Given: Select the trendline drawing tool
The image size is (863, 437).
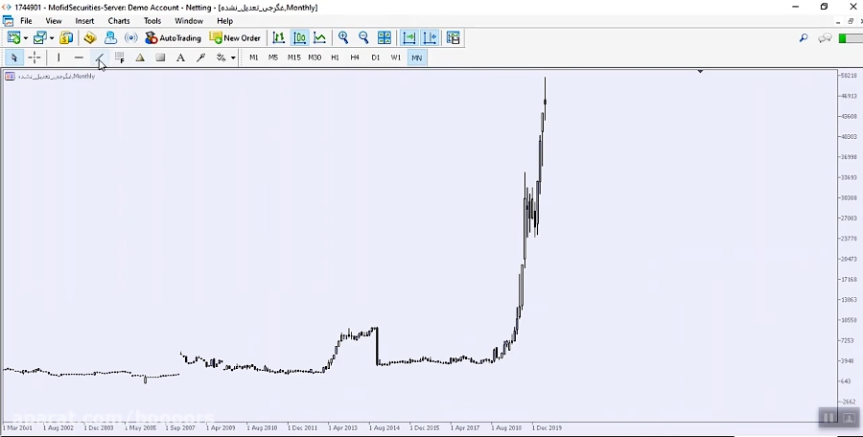Looking at the screenshot, I should (x=99, y=57).
